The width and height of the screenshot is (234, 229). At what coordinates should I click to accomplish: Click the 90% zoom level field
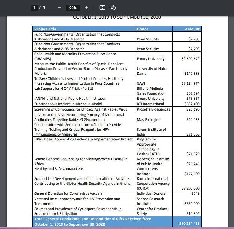73,8
